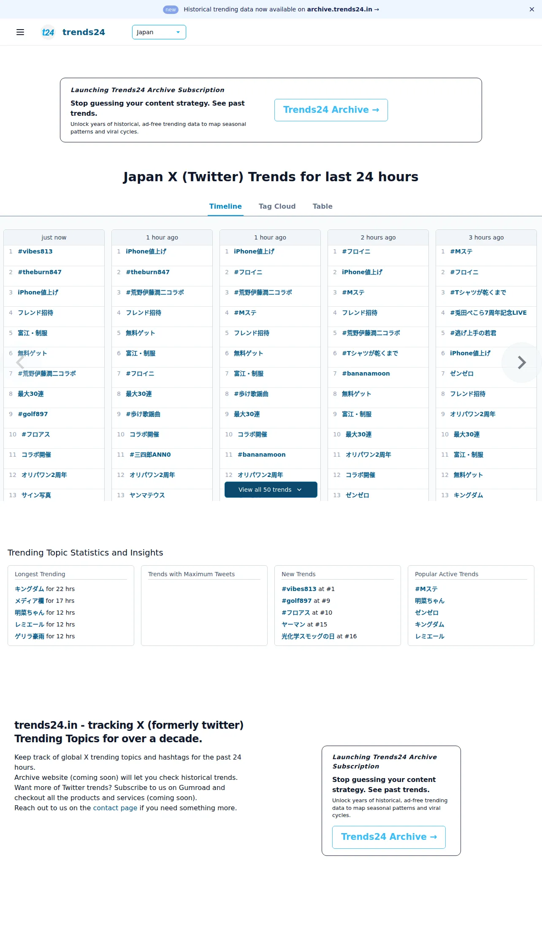
Task: Open iPhone値上げ in the just now column
Action: (38, 292)
